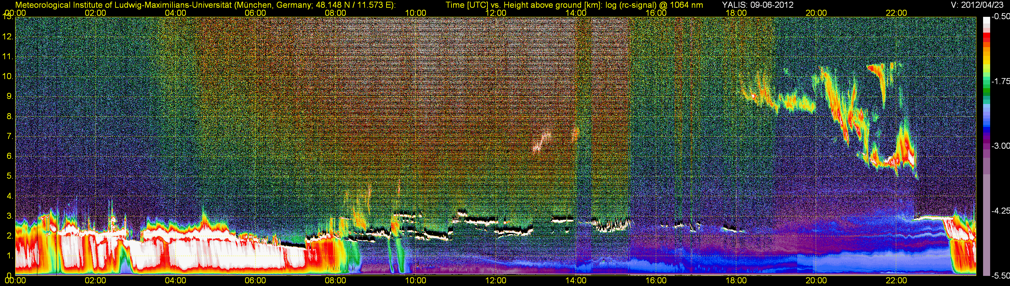This screenshot has height=286, width=1010.
Task: Click the 8 km height axis label
Action: tap(9, 116)
